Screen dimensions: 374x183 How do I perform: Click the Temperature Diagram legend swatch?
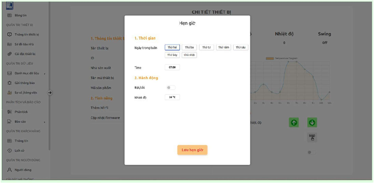tap(270, 58)
